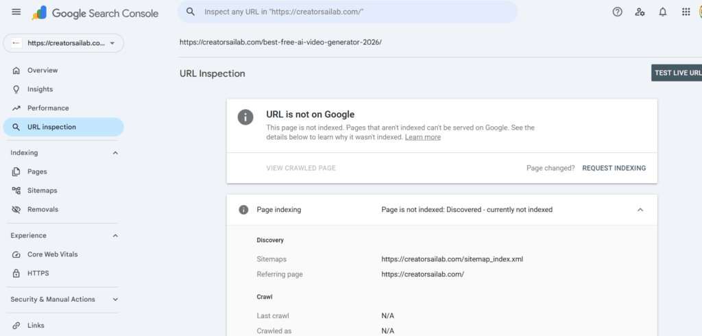Click the Removals crossed-eye icon

pos(16,209)
